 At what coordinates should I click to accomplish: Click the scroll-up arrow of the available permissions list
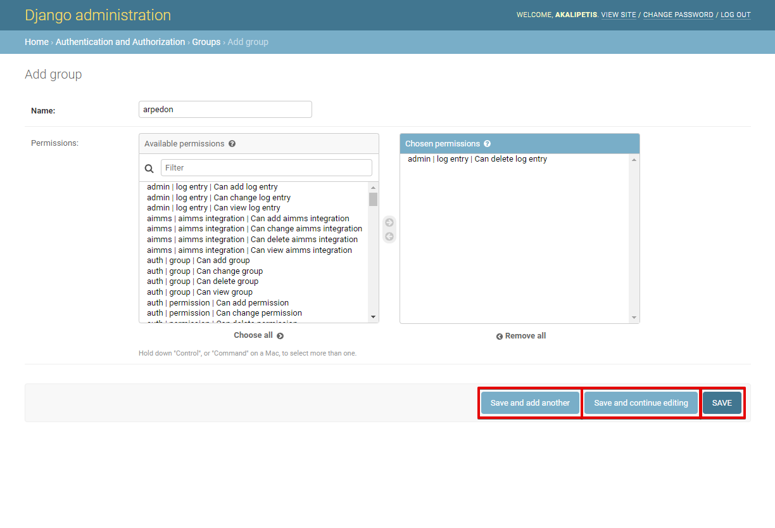tap(373, 187)
